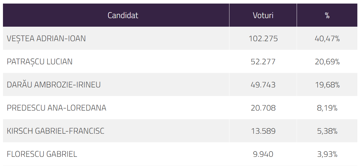Click the 3,93% percentage cell

(327, 154)
